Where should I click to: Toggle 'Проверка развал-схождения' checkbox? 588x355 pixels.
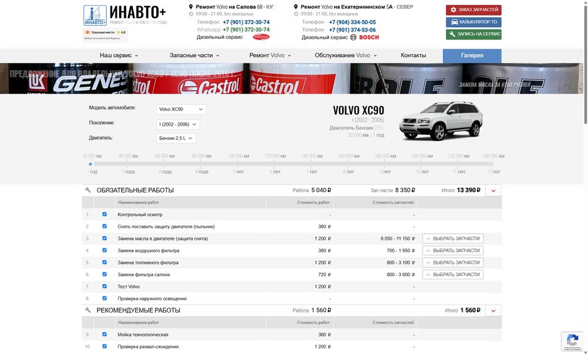coord(104,346)
